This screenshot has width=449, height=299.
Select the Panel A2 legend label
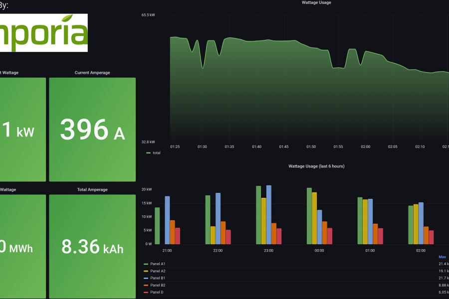[158, 271]
